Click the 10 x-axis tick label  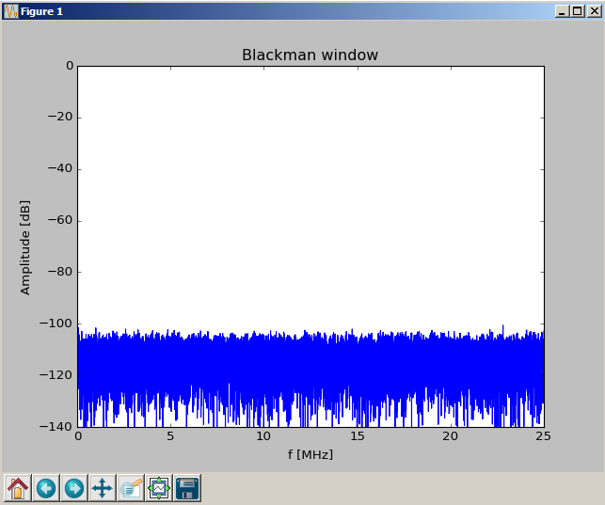(x=263, y=436)
